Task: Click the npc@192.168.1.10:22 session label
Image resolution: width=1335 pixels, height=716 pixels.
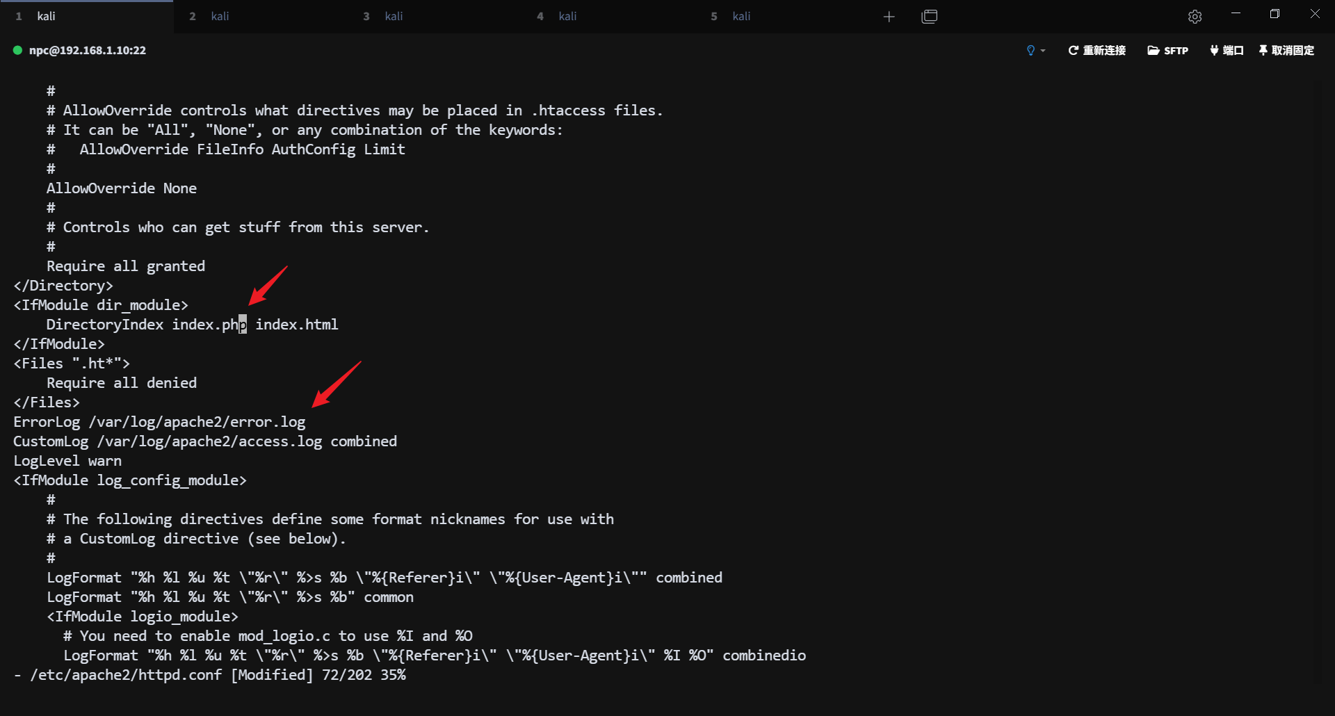Action: [x=88, y=50]
